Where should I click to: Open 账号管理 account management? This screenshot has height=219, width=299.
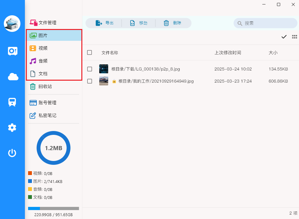[43, 103]
